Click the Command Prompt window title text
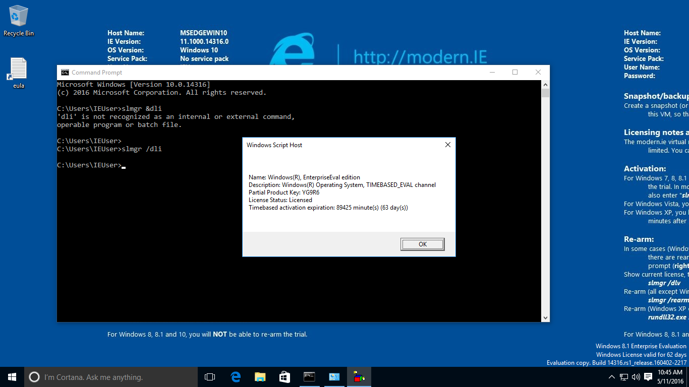This screenshot has width=689, height=387. pyautogui.click(x=97, y=73)
